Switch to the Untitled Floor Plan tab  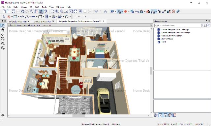pos(43,21)
